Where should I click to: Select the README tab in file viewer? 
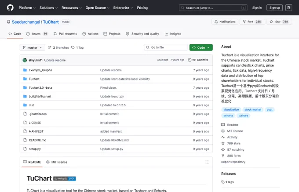[32, 162]
